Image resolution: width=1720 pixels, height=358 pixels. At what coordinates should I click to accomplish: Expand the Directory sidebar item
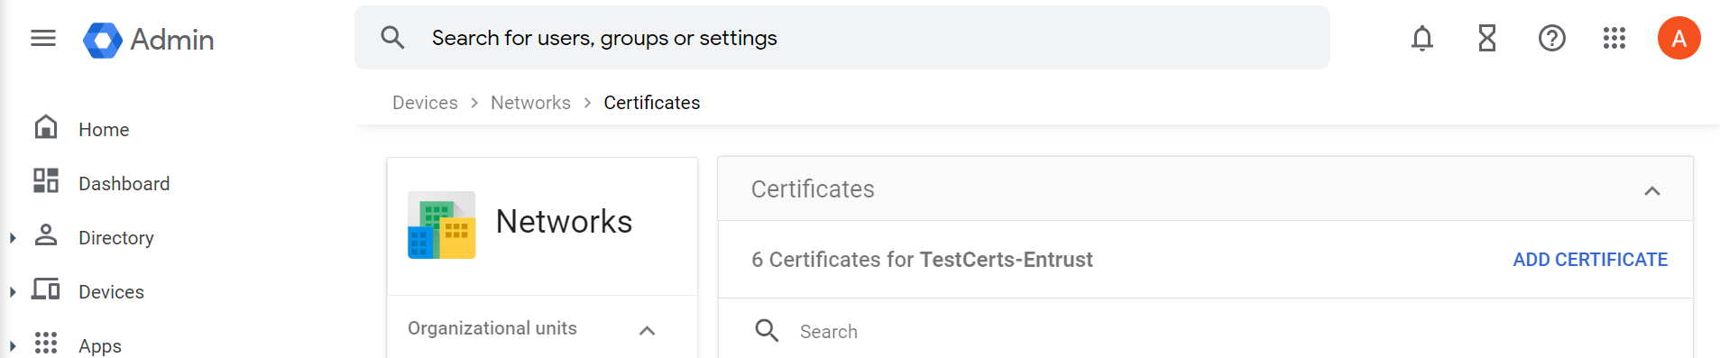click(13, 238)
